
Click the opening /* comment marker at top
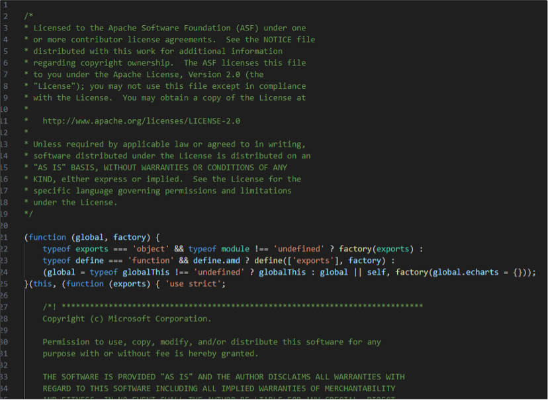pos(28,16)
